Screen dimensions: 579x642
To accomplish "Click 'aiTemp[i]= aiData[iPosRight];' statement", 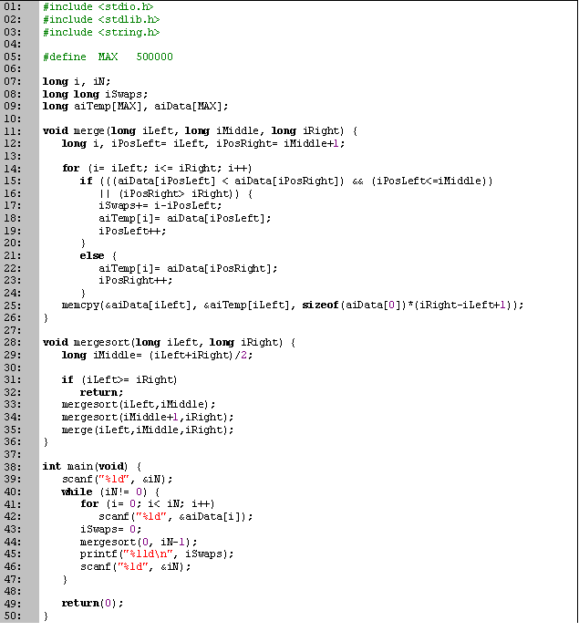I will [188, 269].
